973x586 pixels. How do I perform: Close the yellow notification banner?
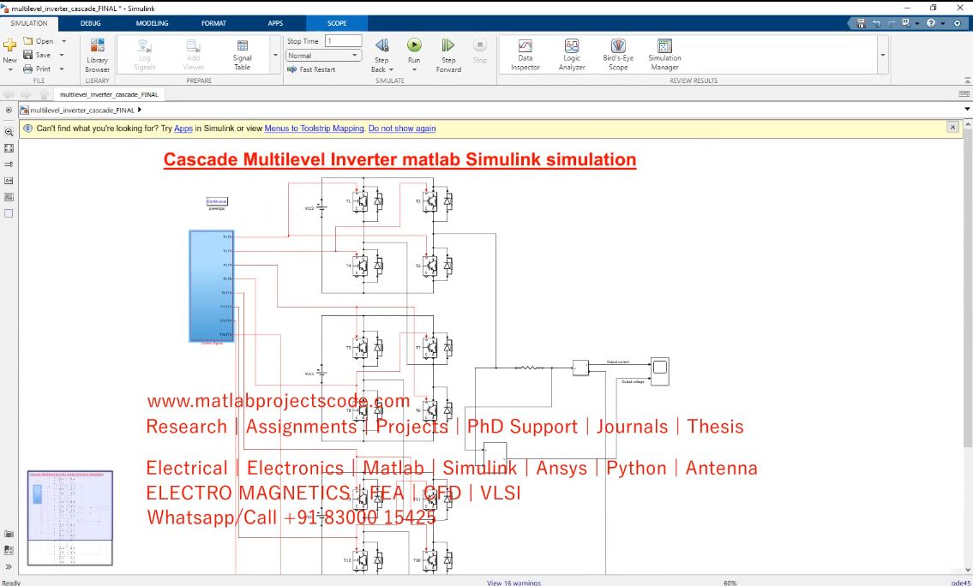click(x=952, y=127)
